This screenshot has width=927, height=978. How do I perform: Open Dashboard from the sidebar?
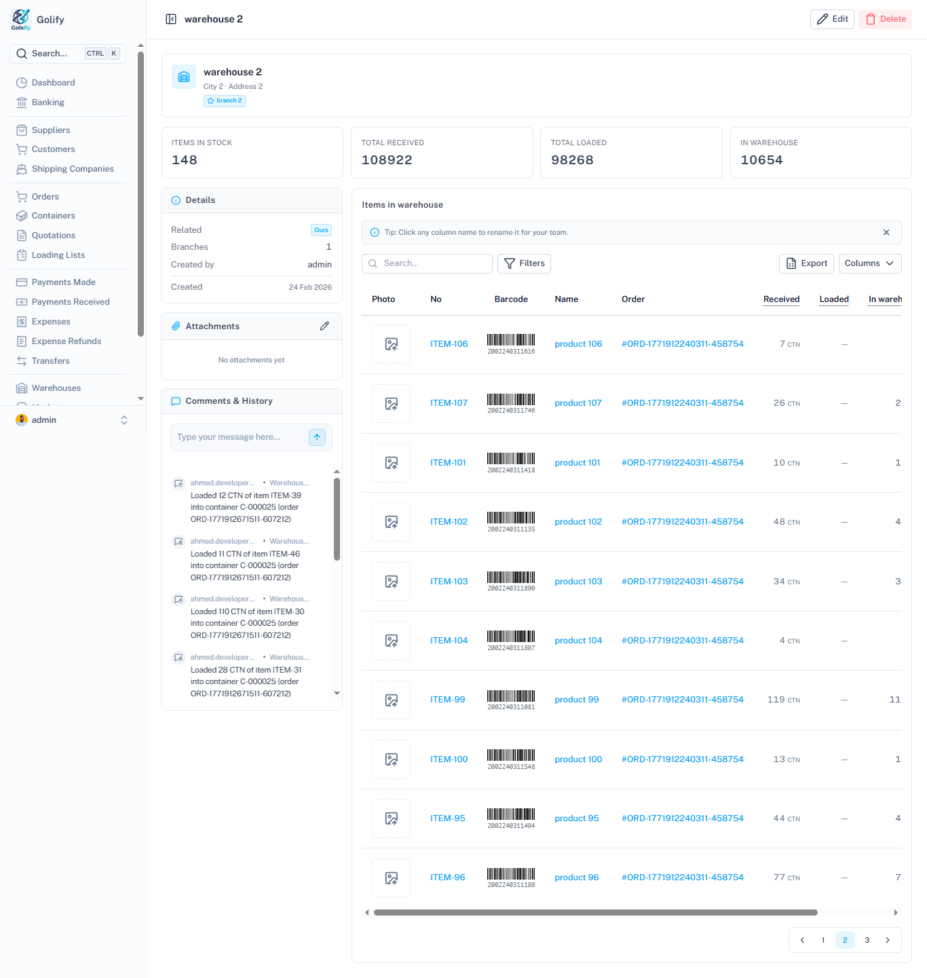53,82
